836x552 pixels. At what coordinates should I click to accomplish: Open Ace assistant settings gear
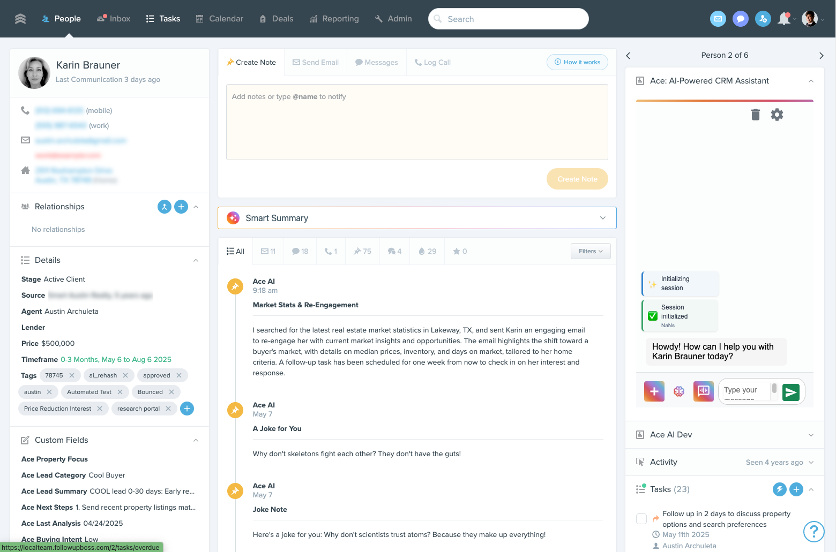[x=777, y=115]
